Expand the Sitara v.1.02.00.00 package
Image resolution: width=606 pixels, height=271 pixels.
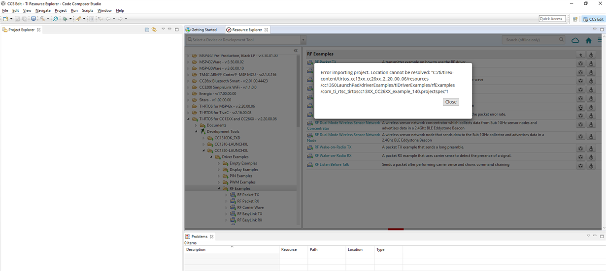click(x=188, y=100)
